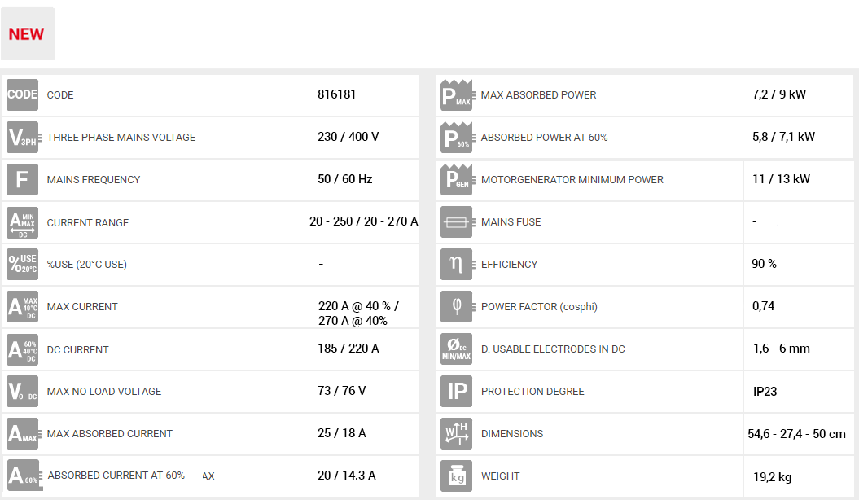Click the CODE icon

tap(23, 94)
